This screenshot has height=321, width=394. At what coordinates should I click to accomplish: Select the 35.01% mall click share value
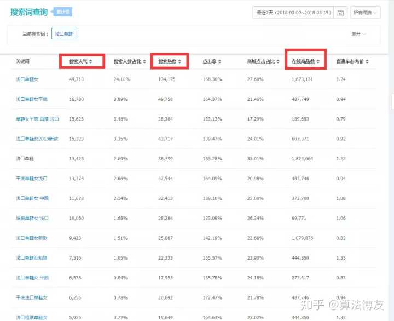pyautogui.click(x=256, y=159)
